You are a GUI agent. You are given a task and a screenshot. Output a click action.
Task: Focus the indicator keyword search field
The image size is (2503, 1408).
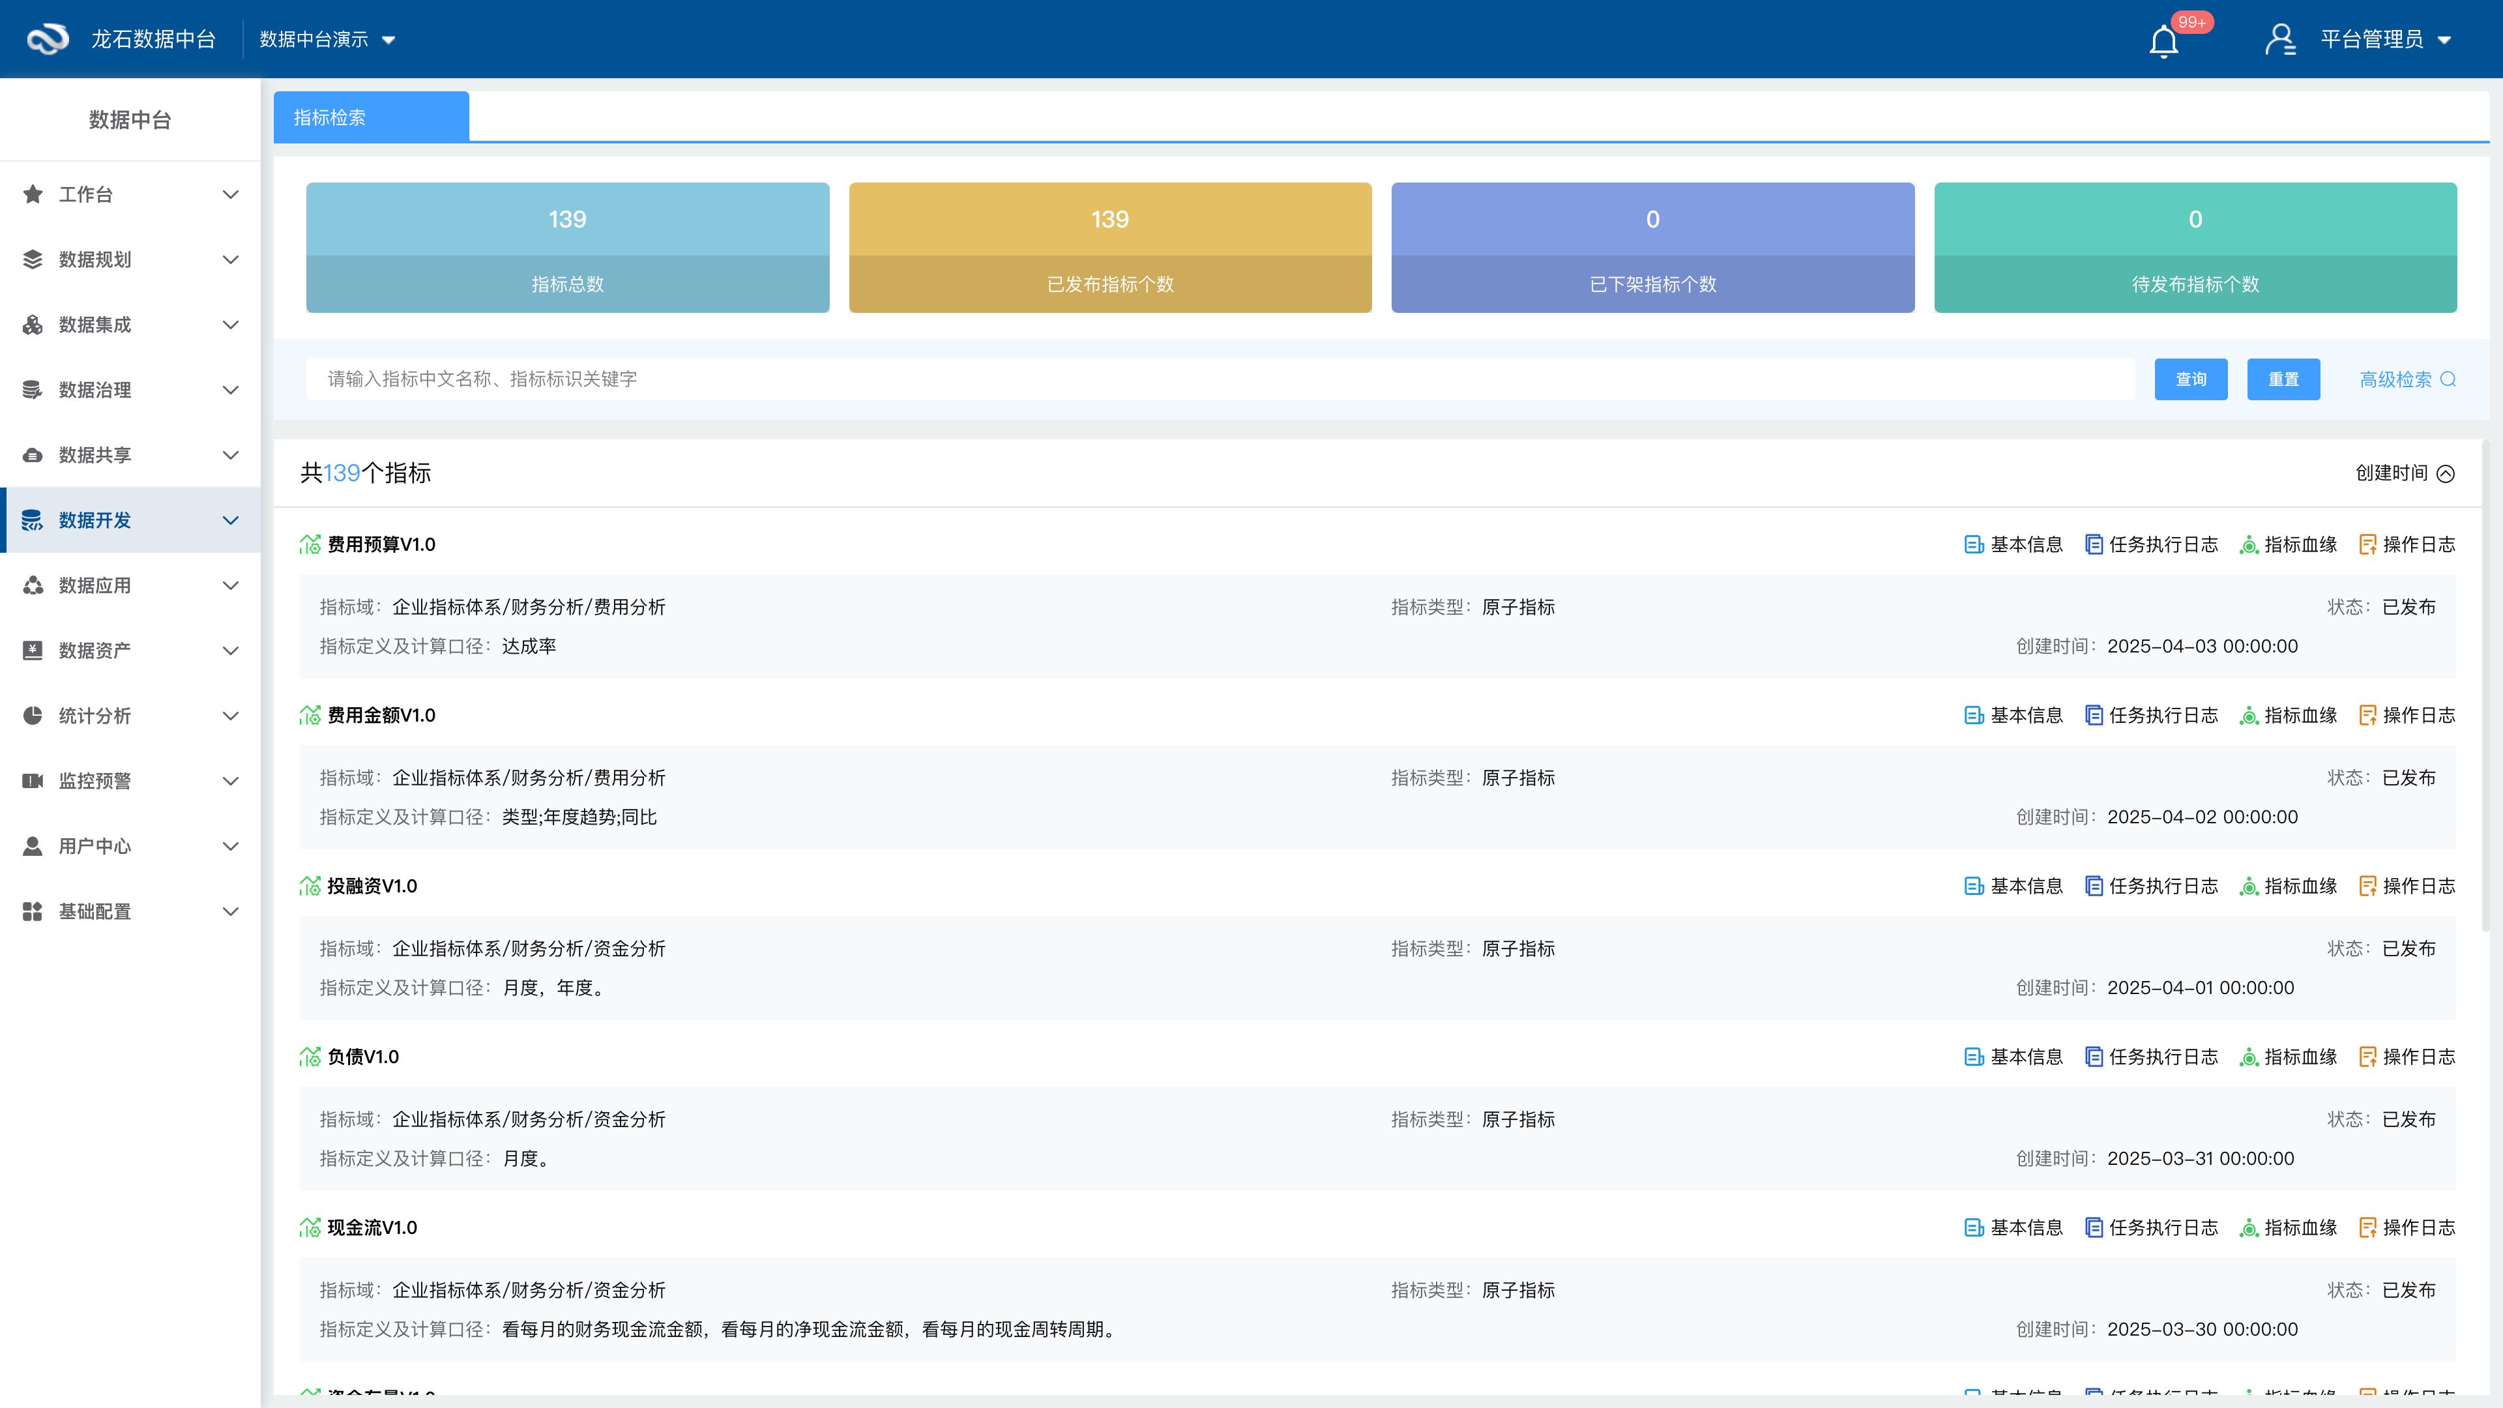1220,379
